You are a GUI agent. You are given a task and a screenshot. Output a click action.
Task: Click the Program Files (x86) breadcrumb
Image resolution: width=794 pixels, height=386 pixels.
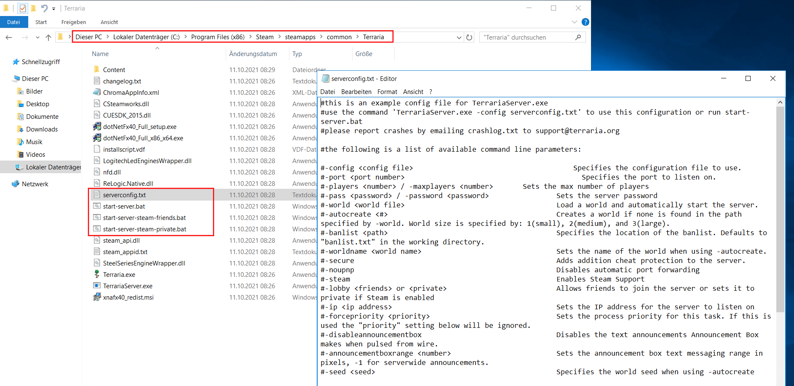(218, 37)
